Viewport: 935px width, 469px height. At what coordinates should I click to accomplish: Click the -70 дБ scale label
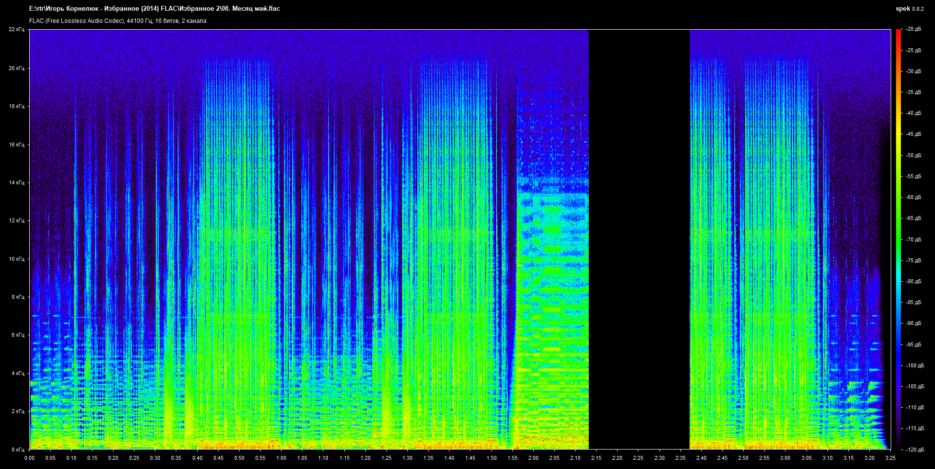point(914,239)
